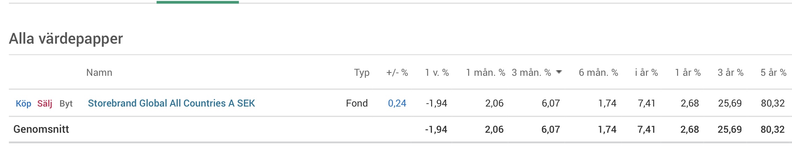Image resolution: width=792 pixels, height=153 pixels.
Task: Sort by the 5 år % column
Action: [x=773, y=73]
